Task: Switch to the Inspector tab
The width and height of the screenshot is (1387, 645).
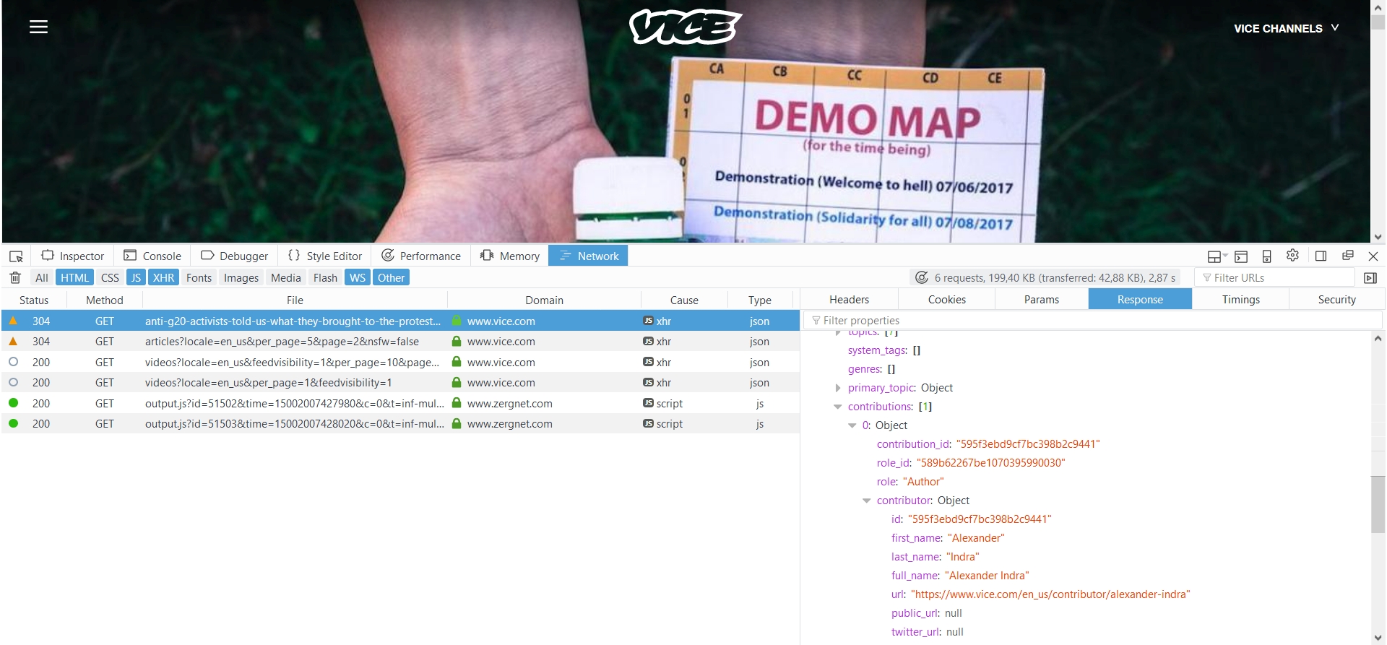Action: point(73,256)
